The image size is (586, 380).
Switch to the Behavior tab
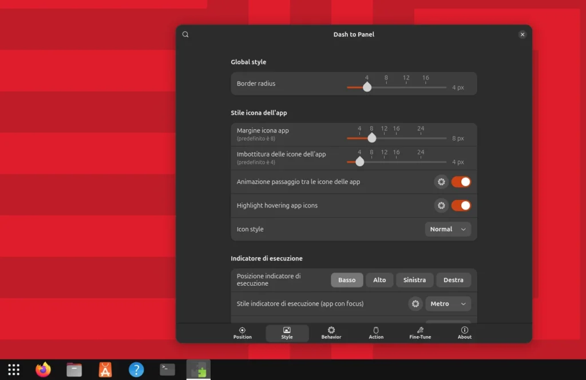click(x=331, y=333)
